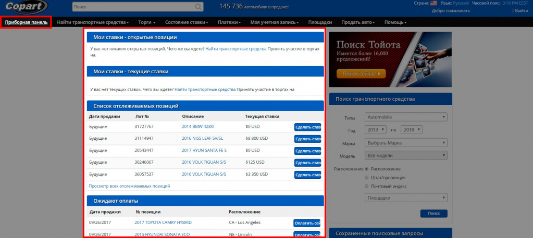Open the Платежи menu
533x238 pixels.
pos(229,22)
